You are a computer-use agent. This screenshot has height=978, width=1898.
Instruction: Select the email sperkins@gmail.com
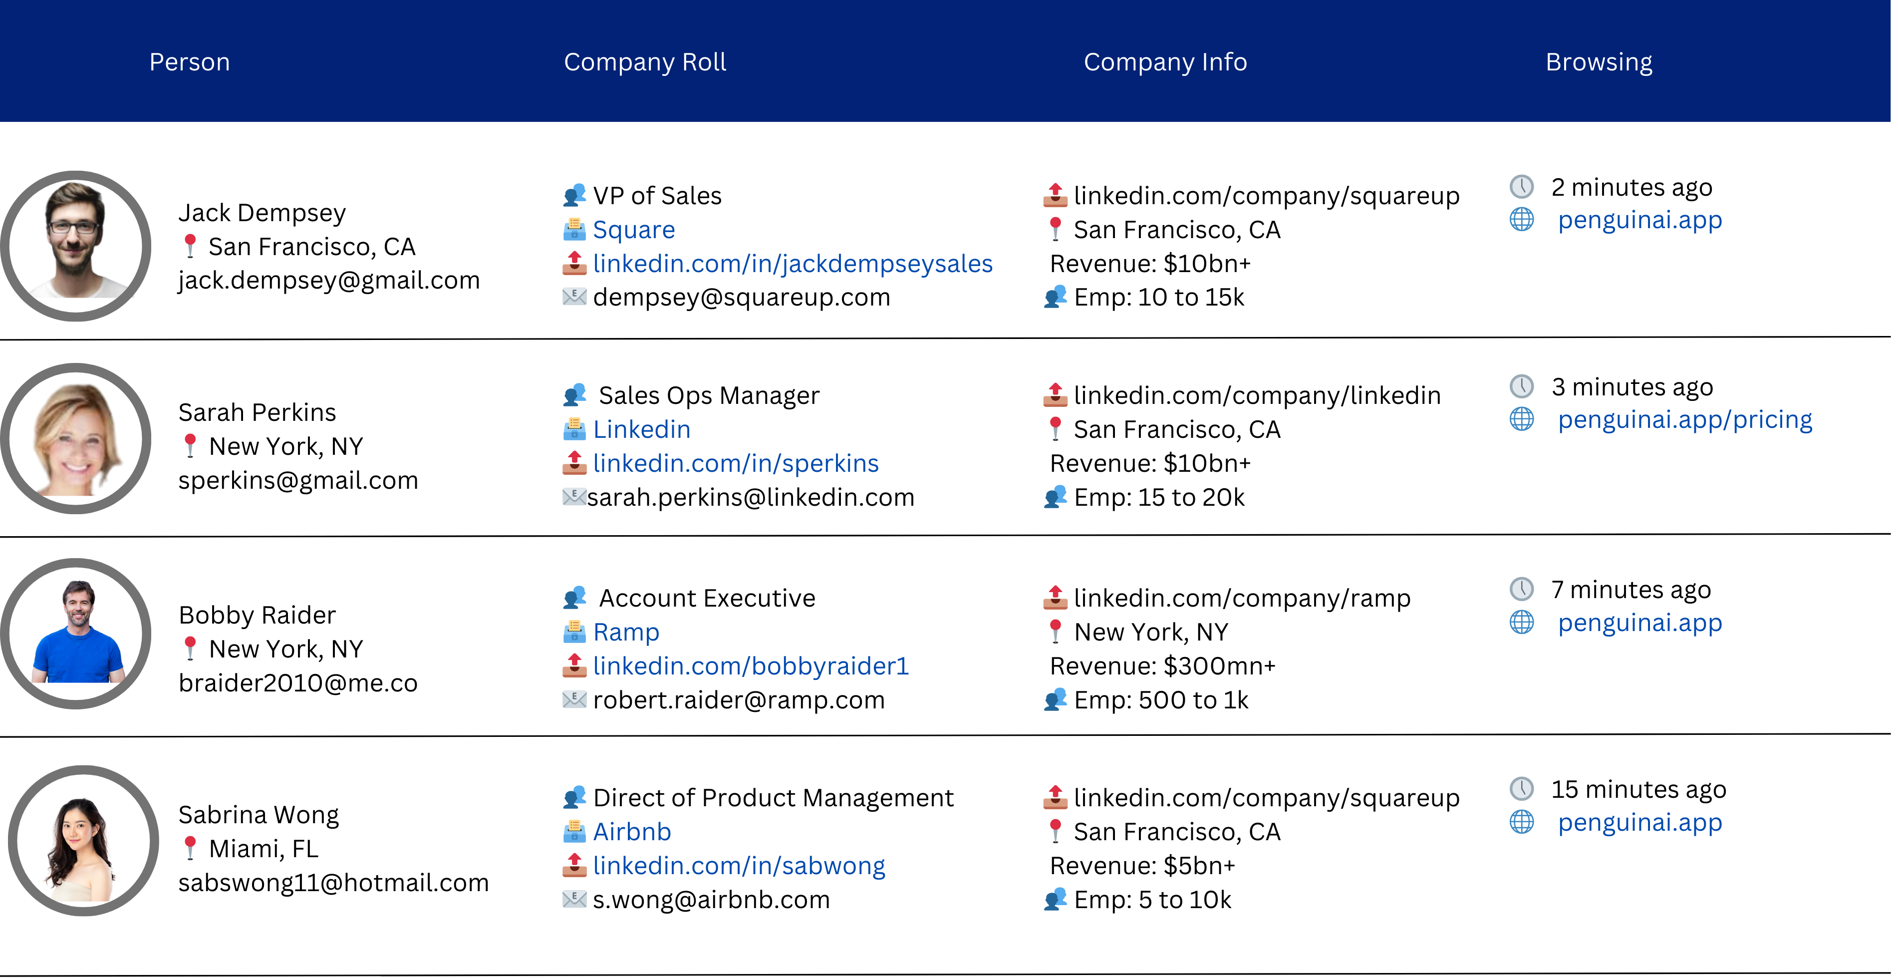tap(298, 481)
